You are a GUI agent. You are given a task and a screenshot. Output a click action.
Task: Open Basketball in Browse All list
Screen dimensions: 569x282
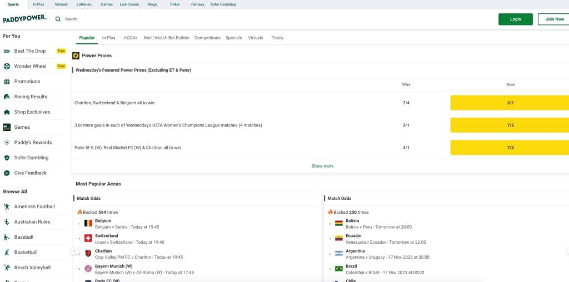point(26,253)
